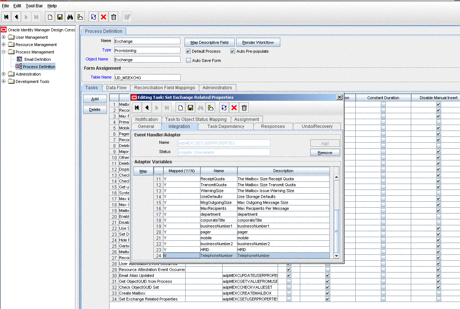The height and width of the screenshot is (309, 460).
Task: Expand the User Management tree node
Action: [4, 37]
